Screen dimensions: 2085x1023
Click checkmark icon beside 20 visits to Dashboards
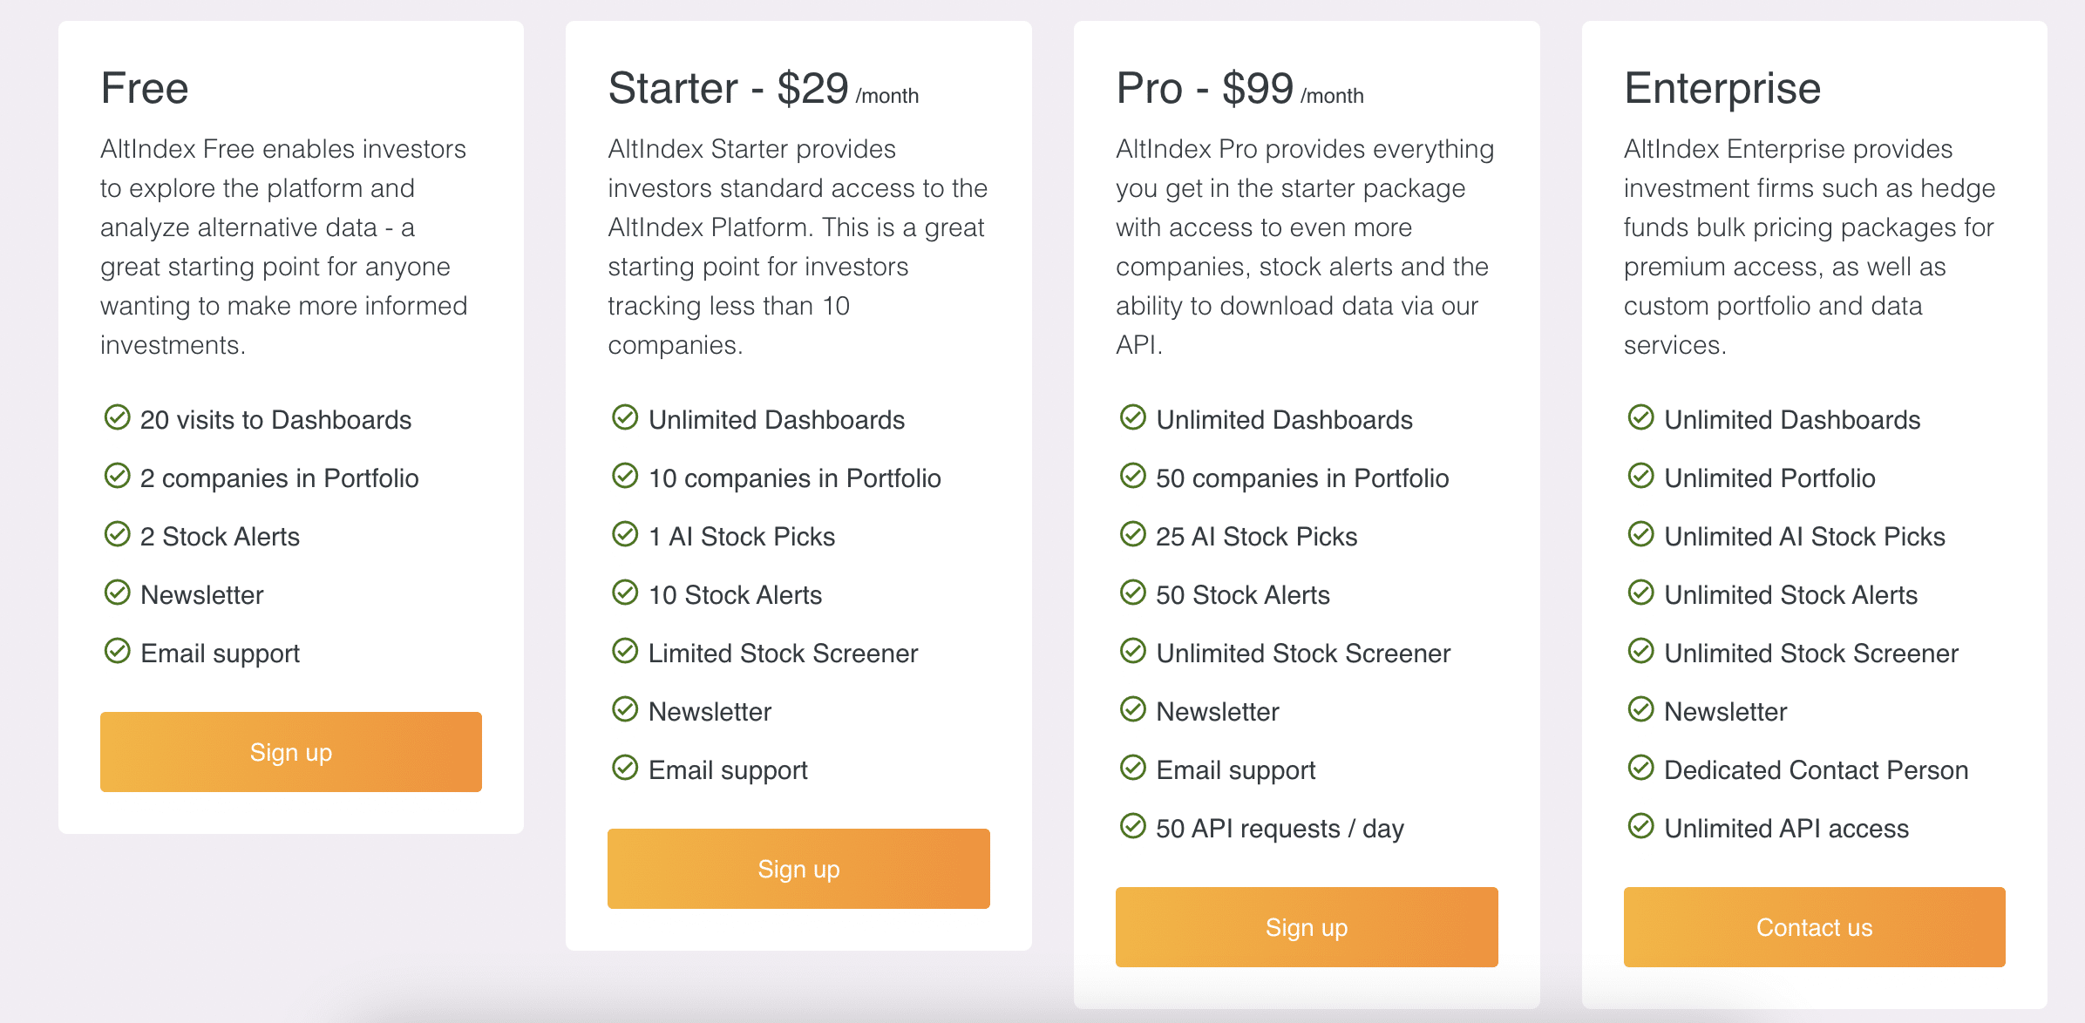pyautogui.click(x=117, y=417)
